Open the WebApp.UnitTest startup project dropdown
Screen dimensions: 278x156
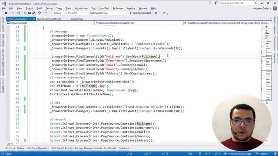(108, 13)
